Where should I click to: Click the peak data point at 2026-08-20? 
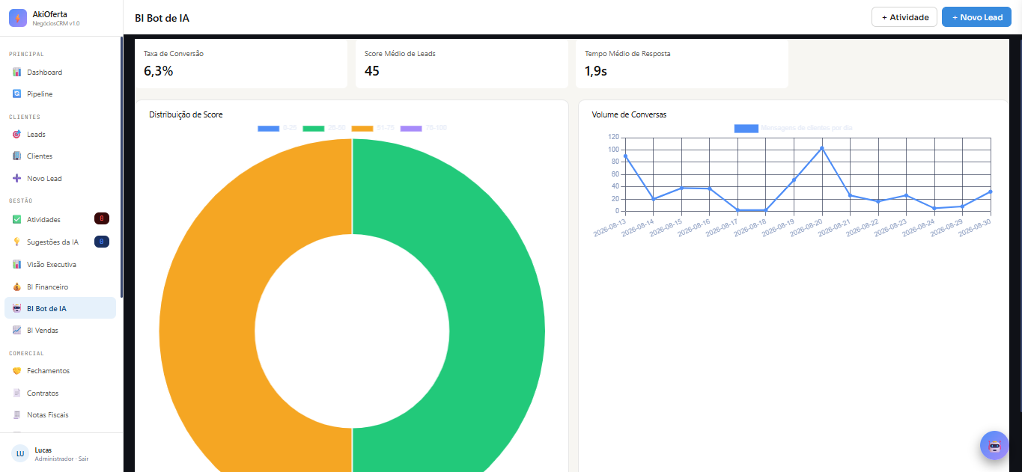[x=821, y=148]
